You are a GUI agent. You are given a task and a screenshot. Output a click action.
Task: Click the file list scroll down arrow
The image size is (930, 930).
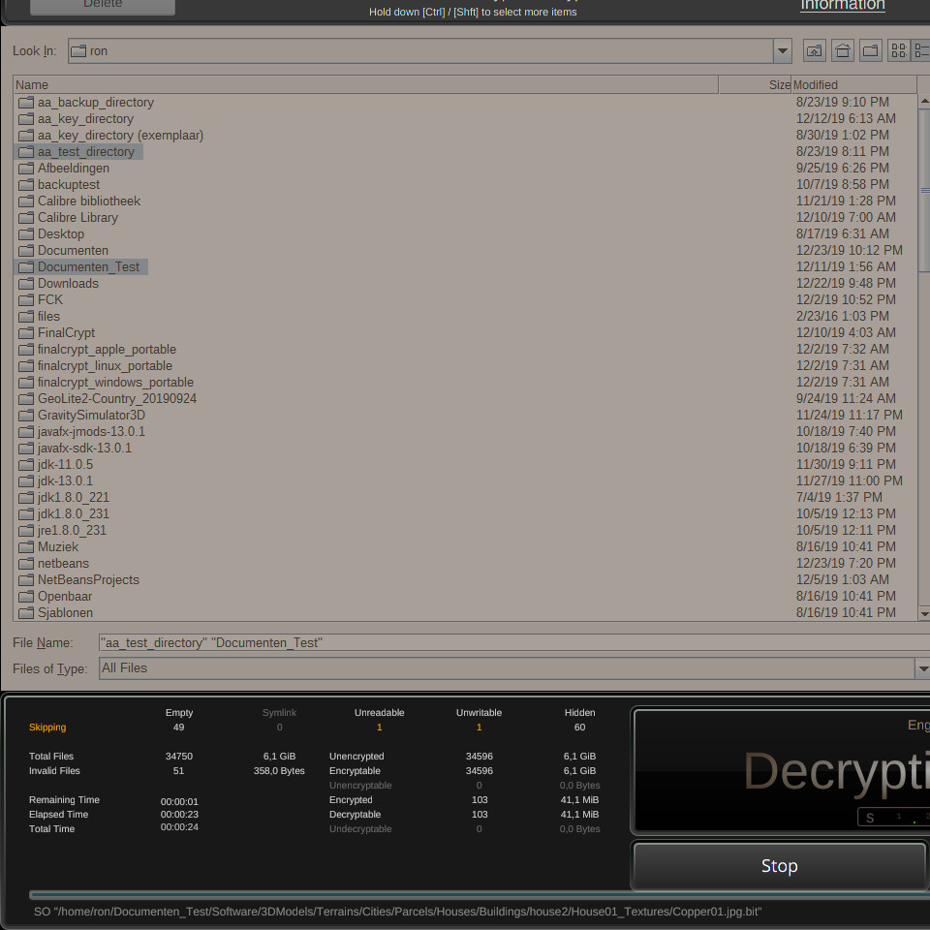(x=923, y=613)
